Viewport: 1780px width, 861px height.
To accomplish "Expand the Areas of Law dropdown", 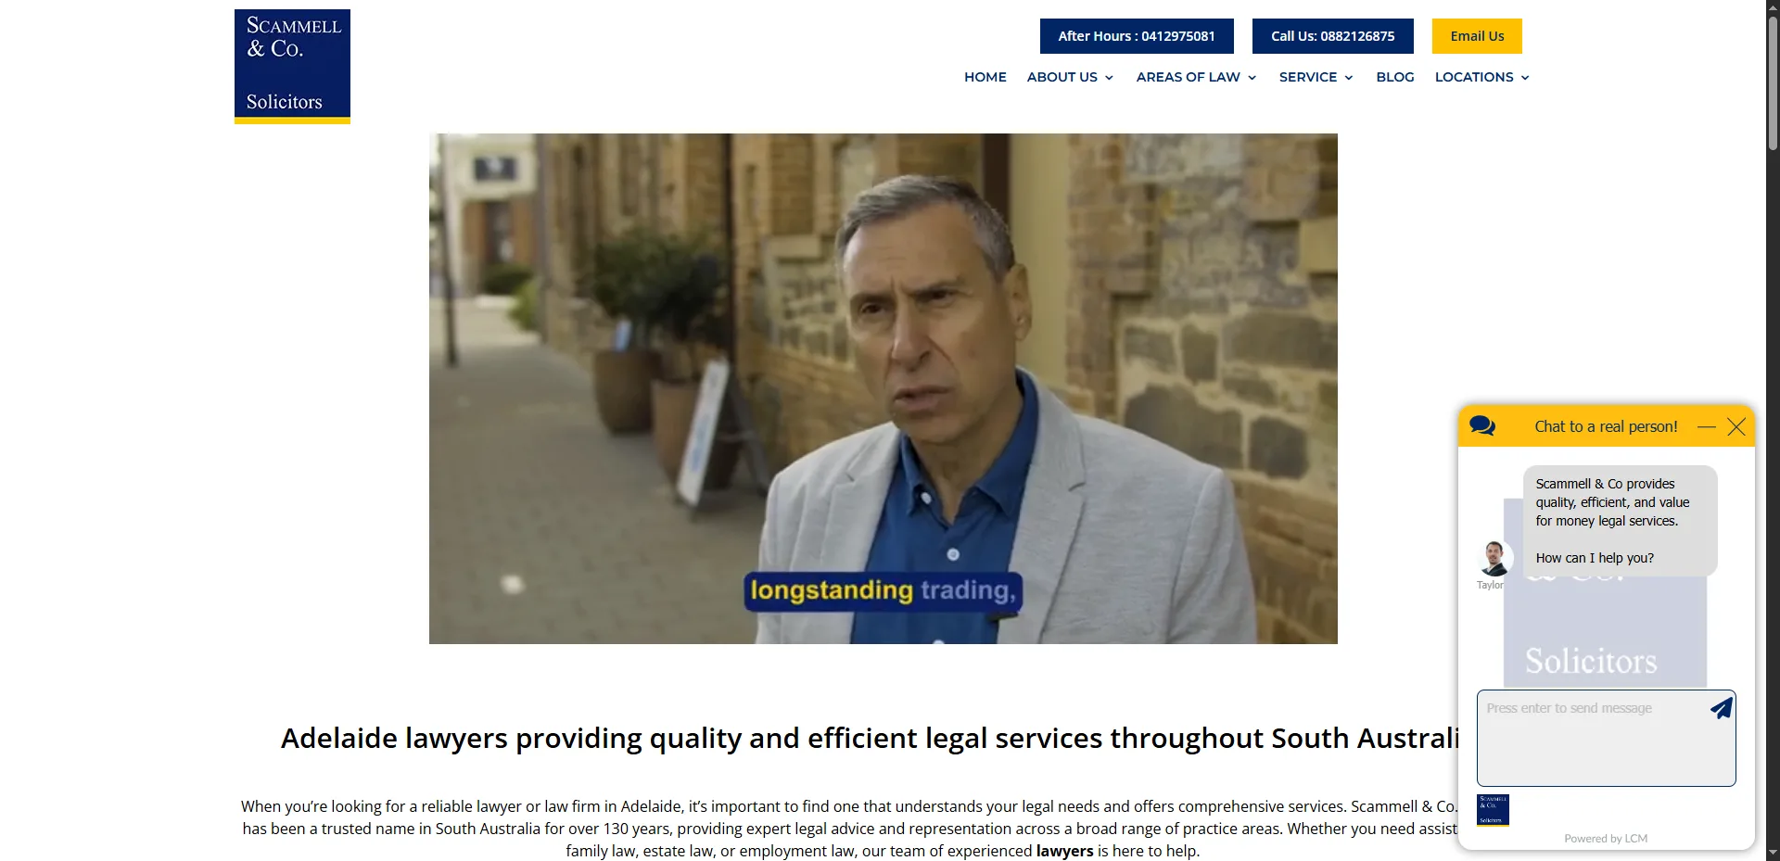I will click(x=1196, y=77).
